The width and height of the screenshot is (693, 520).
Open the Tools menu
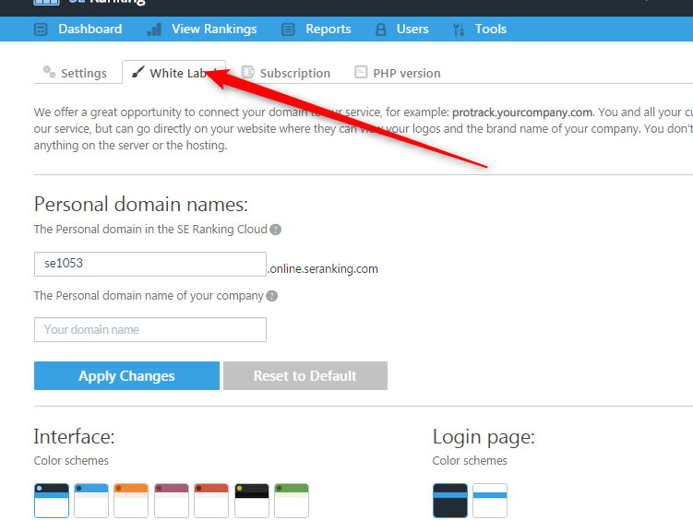click(491, 30)
